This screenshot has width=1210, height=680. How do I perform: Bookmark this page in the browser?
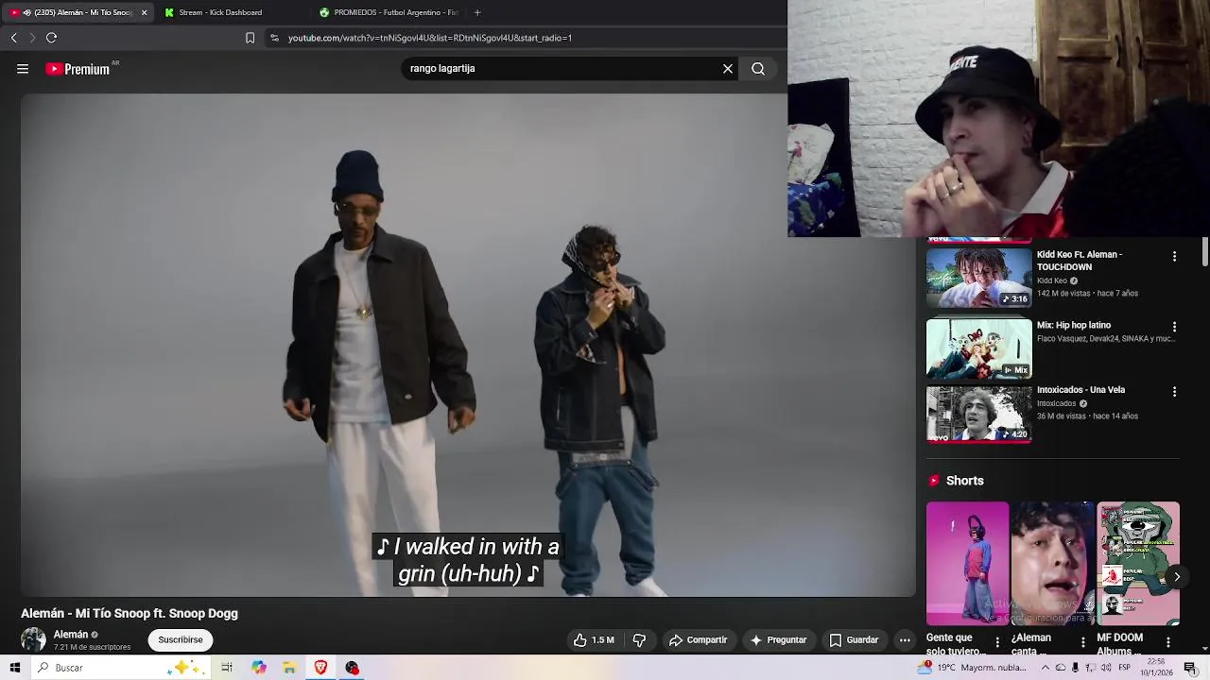[250, 38]
